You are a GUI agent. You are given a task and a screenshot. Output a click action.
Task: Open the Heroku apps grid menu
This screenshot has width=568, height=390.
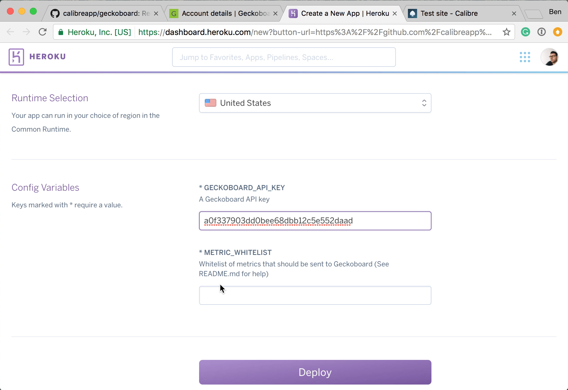point(525,57)
